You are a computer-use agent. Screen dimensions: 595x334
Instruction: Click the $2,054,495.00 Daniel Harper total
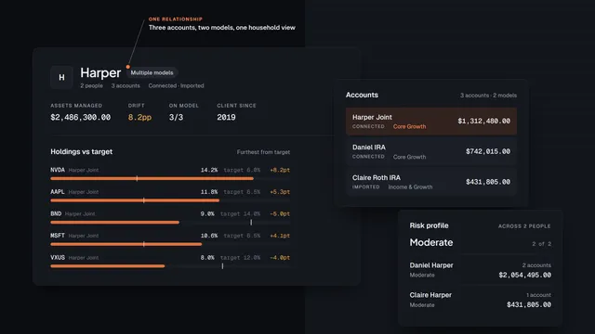pyautogui.click(x=524, y=276)
